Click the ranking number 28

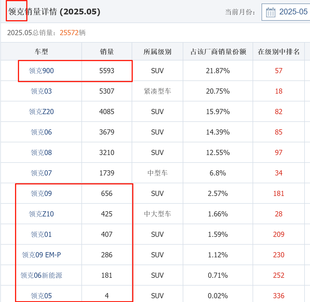[x=279, y=214]
